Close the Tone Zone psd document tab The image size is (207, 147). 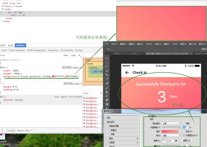(143, 54)
